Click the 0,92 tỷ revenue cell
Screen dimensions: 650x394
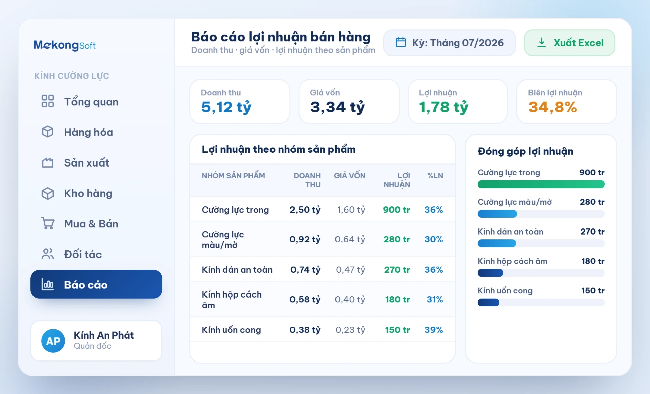tap(305, 239)
